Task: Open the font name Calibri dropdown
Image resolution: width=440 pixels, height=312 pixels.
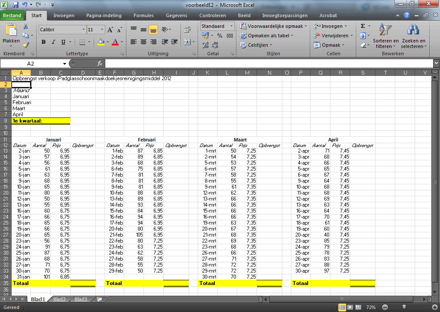Action: coord(84,30)
